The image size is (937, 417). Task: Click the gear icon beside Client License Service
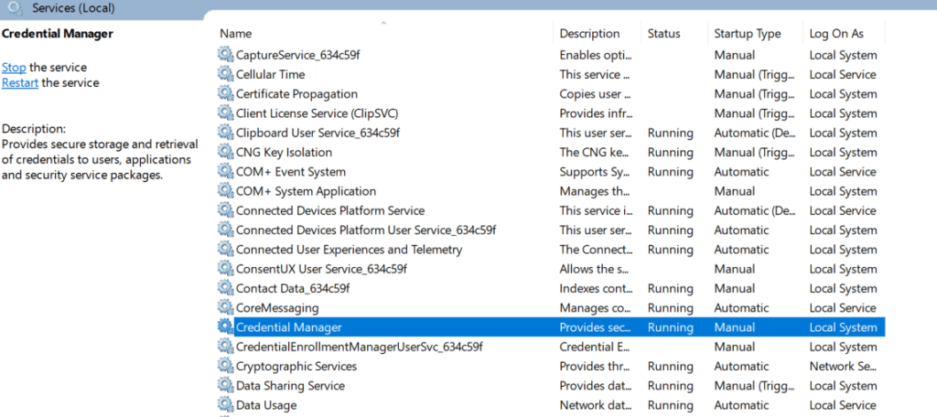[225, 112]
